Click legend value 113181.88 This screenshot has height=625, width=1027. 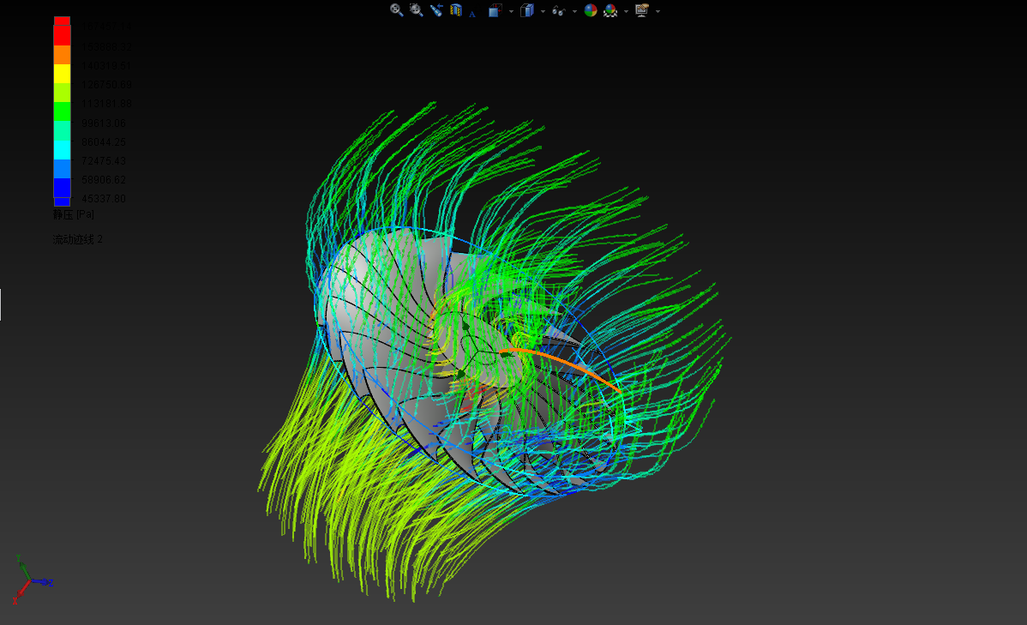[106, 105]
